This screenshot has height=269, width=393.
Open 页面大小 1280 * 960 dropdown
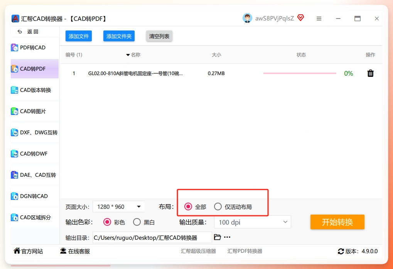[x=118, y=206]
